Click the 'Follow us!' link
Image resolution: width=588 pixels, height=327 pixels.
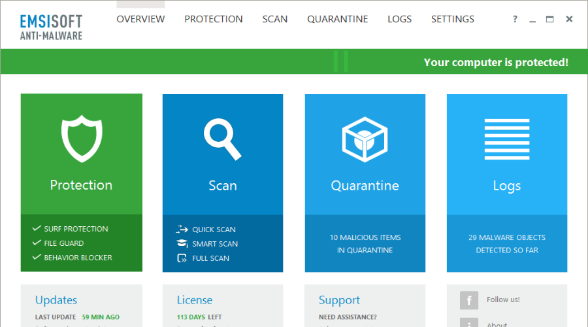pos(503,300)
